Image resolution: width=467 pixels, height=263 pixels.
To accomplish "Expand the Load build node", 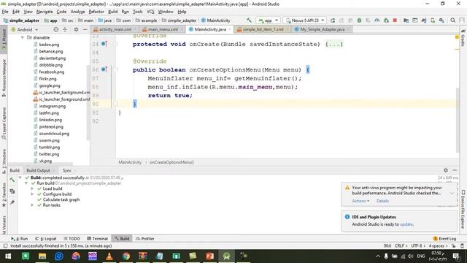I will 32,188.
